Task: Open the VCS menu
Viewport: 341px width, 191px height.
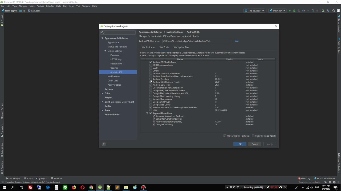Action: (x=78, y=6)
